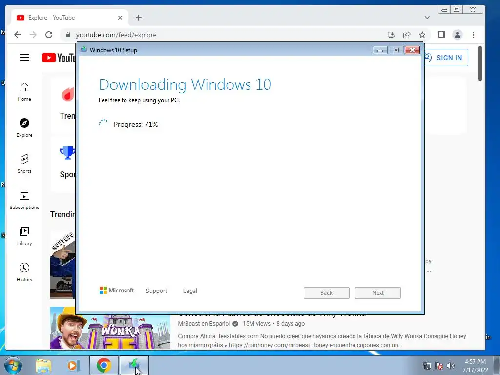Open Chrome three-dot menu

tap(473, 35)
